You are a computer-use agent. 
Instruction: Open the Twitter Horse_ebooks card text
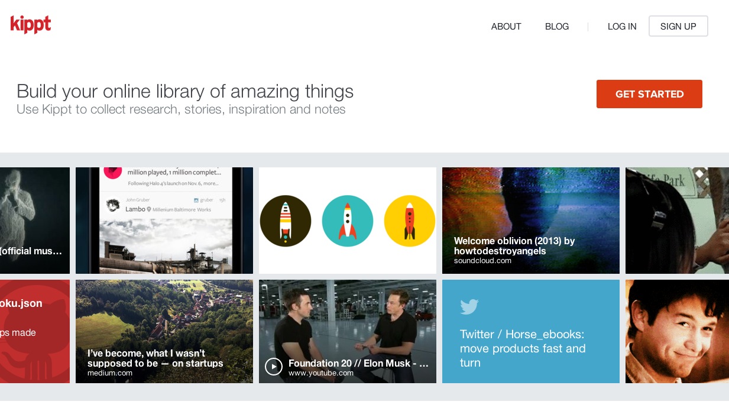click(x=523, y=348)
